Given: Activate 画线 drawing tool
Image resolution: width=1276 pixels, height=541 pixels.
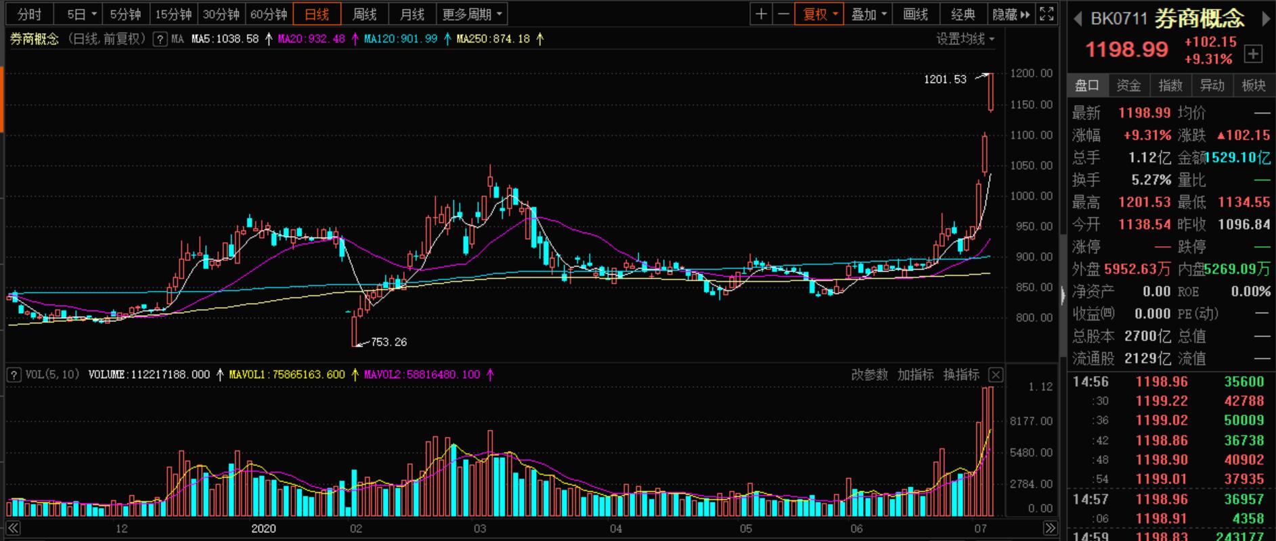Looking at the screenshot, I should pos(916,14).
